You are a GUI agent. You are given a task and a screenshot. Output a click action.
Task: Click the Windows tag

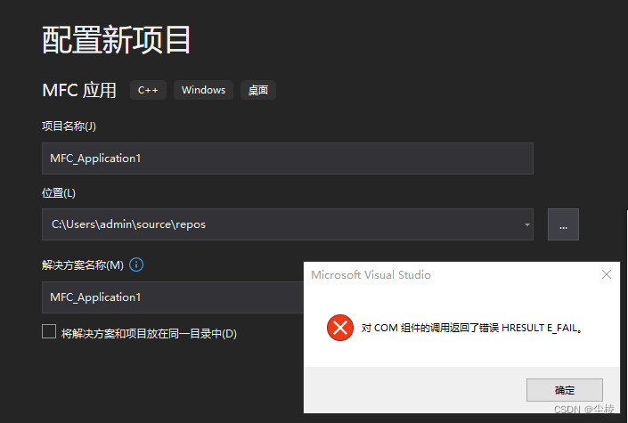tap(203, 90)
